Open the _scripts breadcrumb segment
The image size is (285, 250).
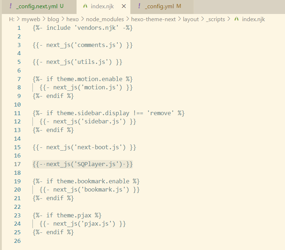pos(216,19)
